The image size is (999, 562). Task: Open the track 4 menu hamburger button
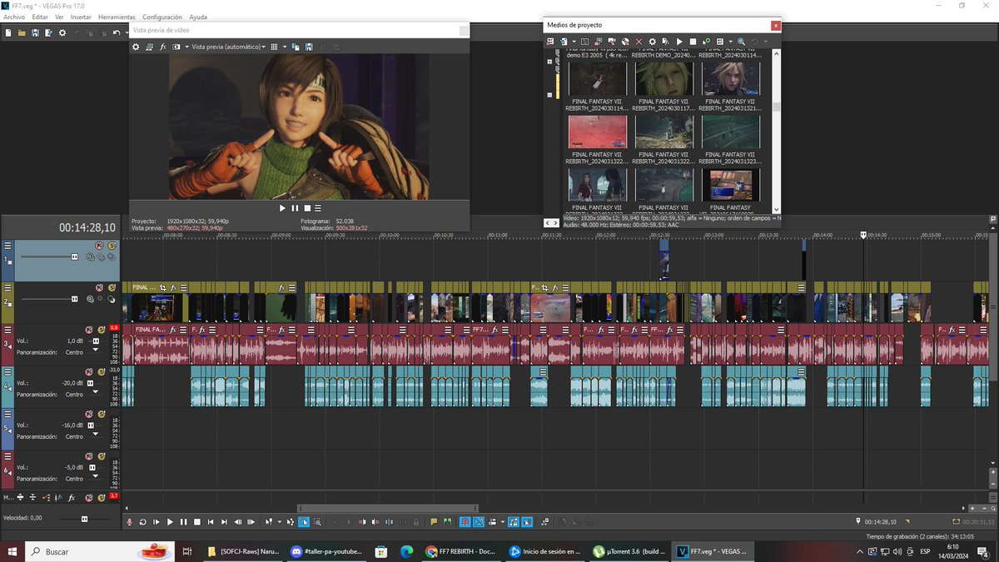point(7,371)
